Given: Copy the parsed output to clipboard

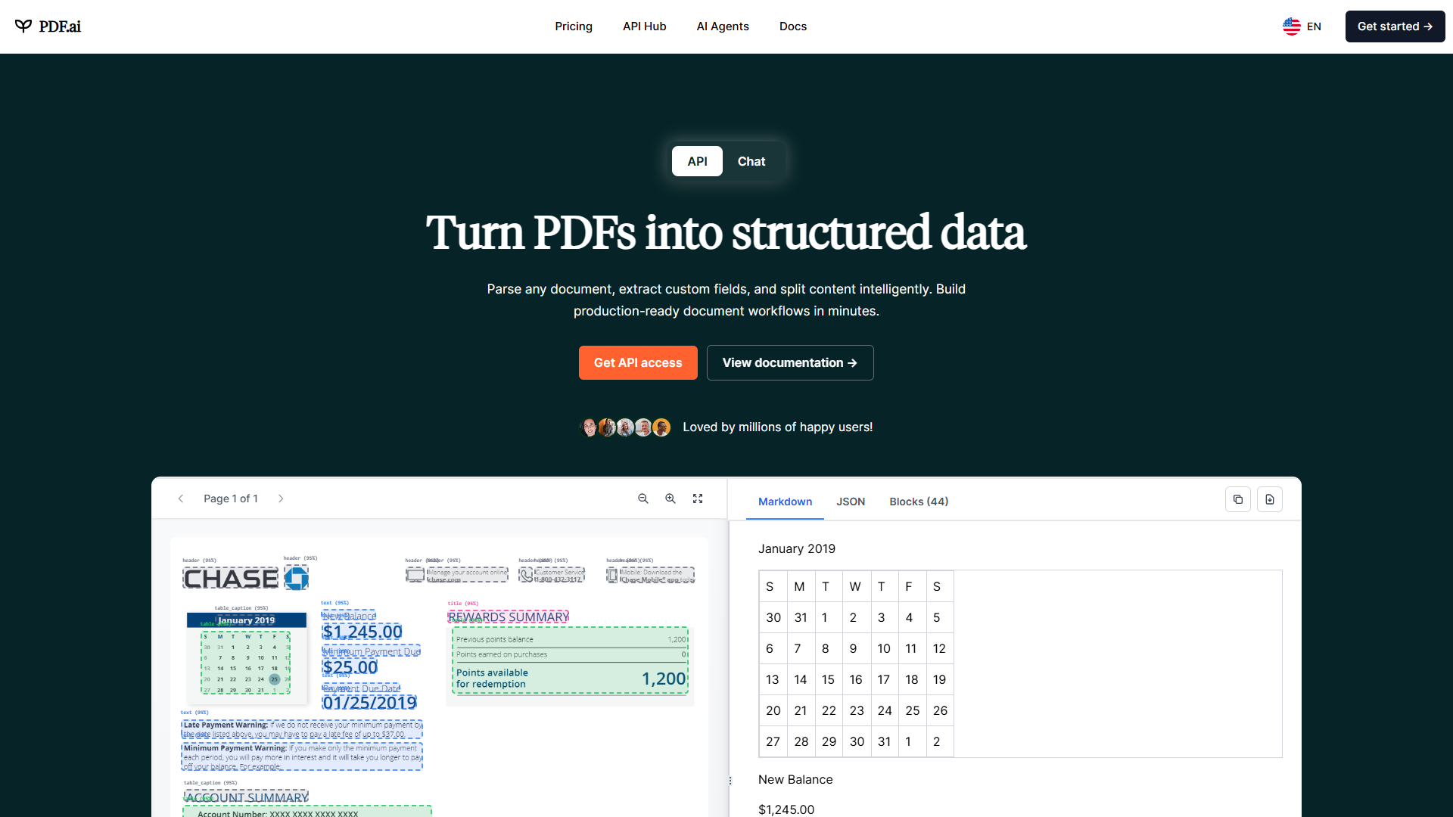Looking at the screenshot, I should pos(1238,499).
